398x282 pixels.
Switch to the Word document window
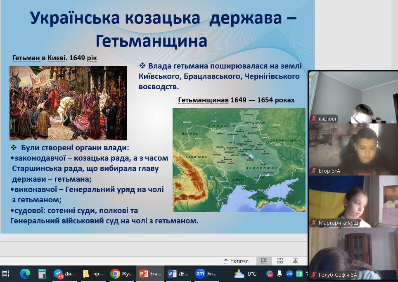click(x=178, y=274)
